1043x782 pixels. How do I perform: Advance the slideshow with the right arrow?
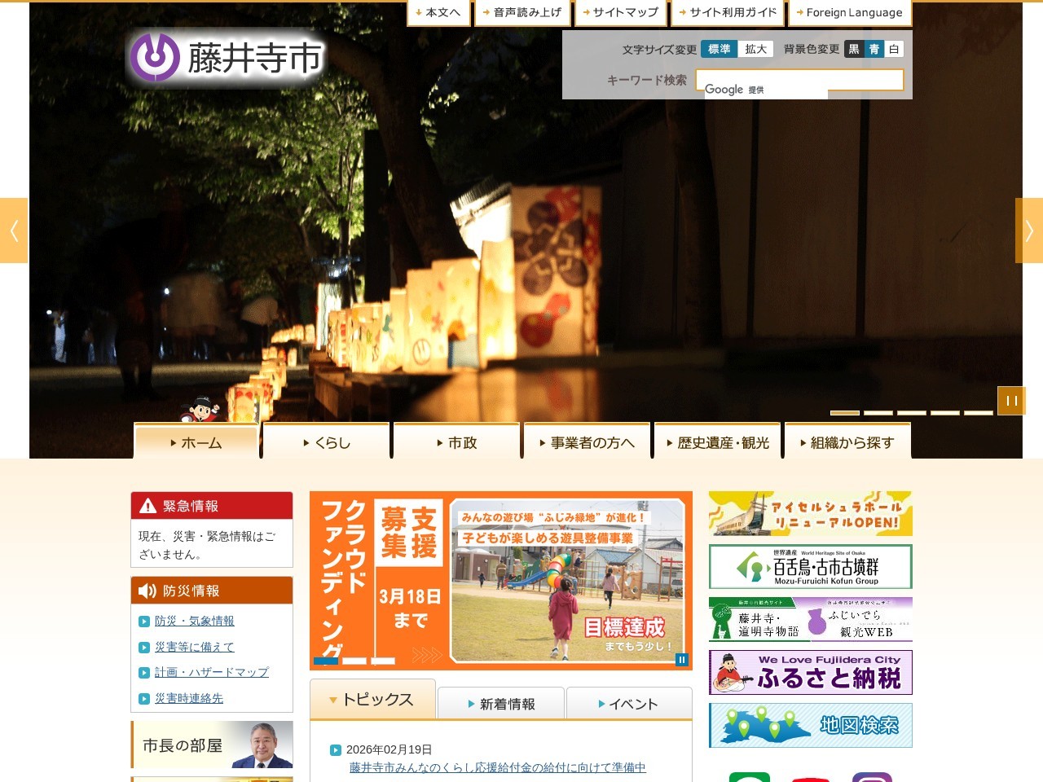[x=1028, y=231]
